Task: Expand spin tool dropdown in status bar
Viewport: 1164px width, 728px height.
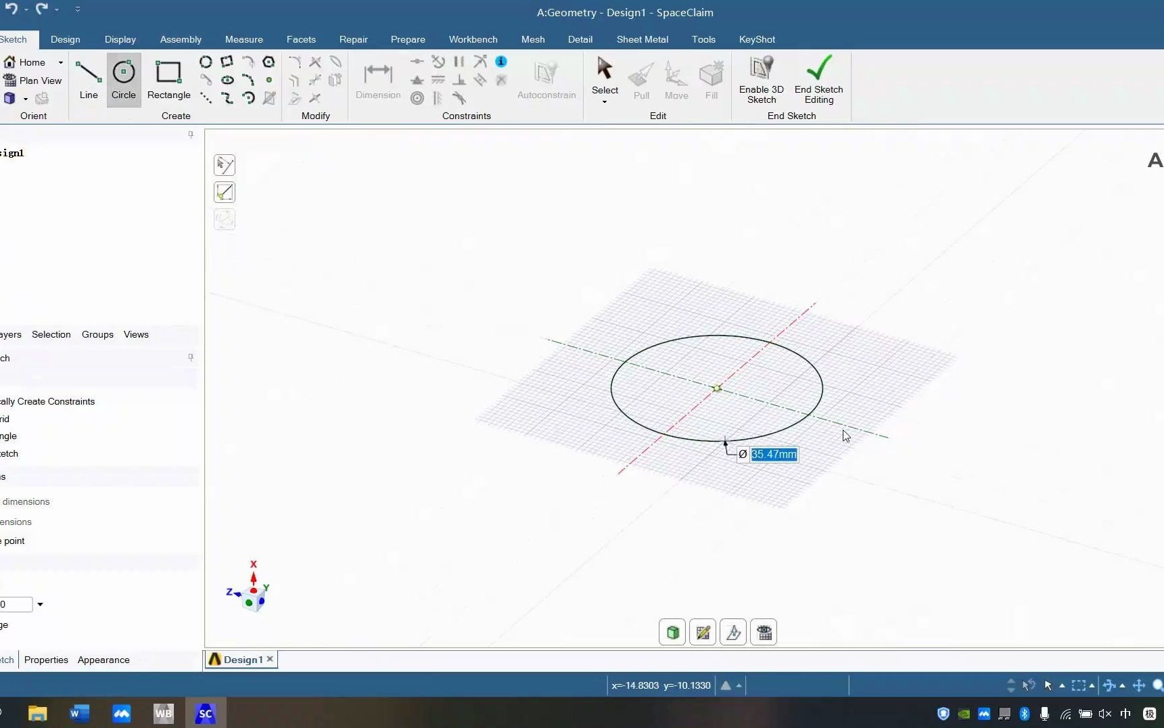Action: (1123, 685)
